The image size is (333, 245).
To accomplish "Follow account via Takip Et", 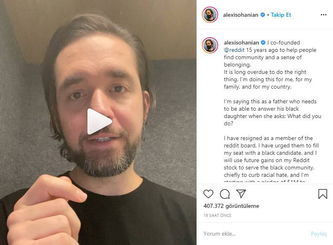I will click(x=281, y=15).
